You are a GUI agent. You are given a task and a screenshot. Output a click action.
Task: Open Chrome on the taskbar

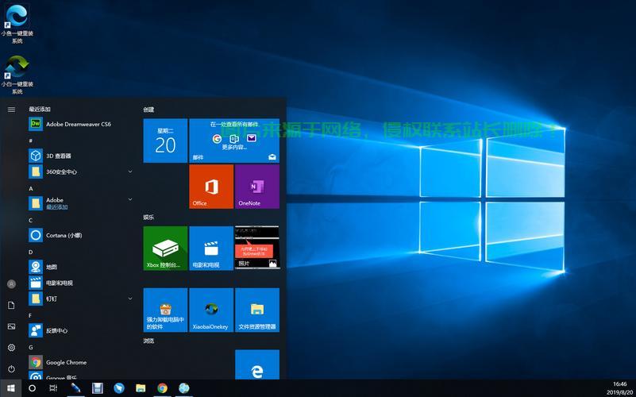tap(162, 388)
